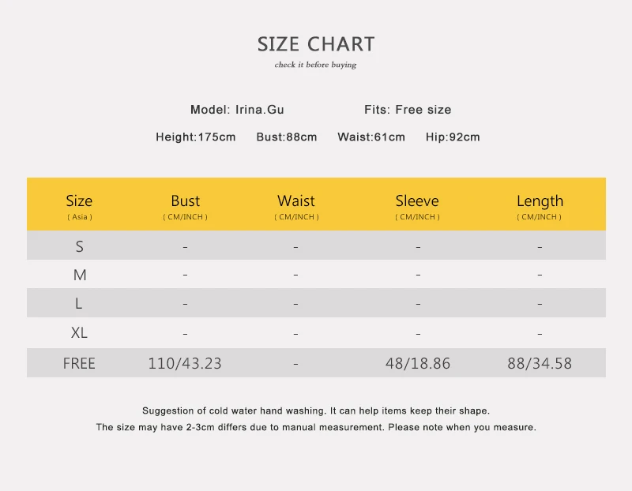Select the S size row label
632x491 pixels.
tap(80, 246)
